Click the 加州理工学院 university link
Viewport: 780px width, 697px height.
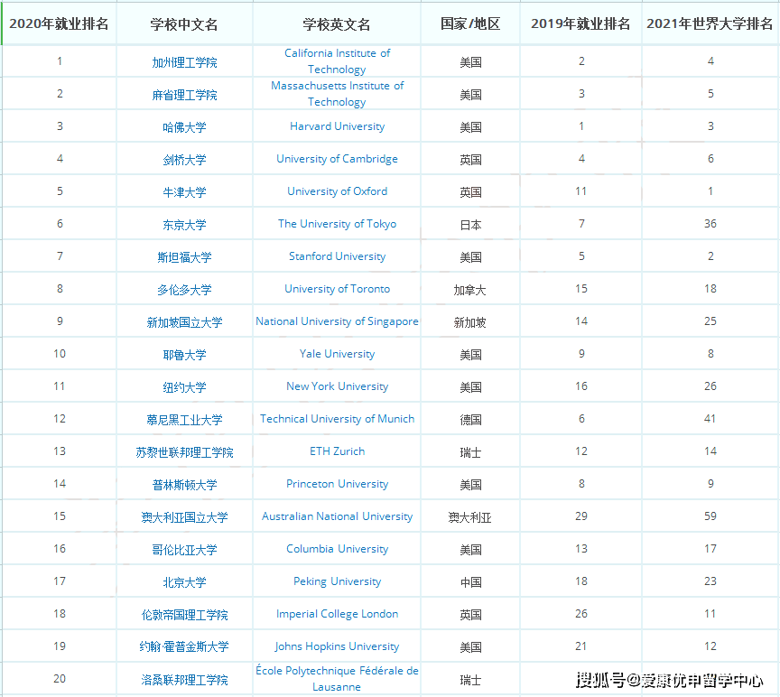click(x=183, y=61)
